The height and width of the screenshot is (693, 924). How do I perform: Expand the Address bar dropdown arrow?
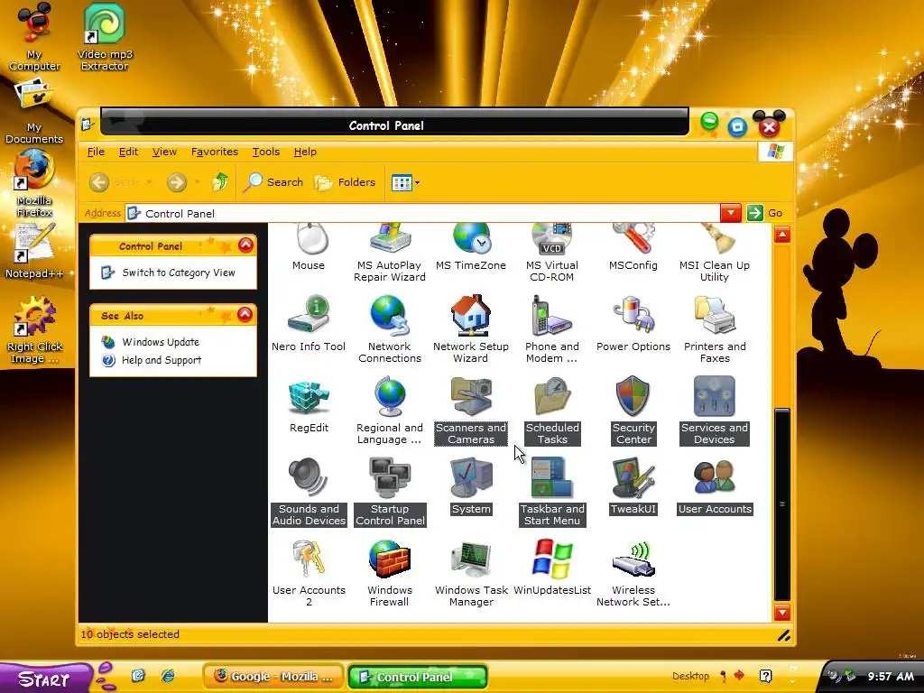pyautogui.click(x=731, y=213)
